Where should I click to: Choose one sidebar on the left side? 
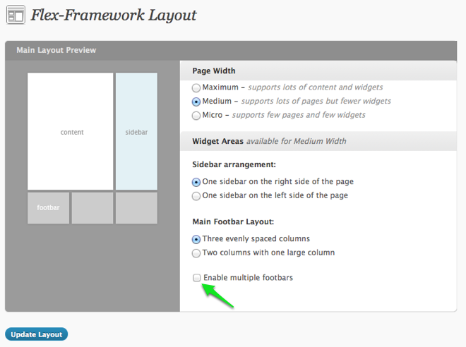point(196,195)
